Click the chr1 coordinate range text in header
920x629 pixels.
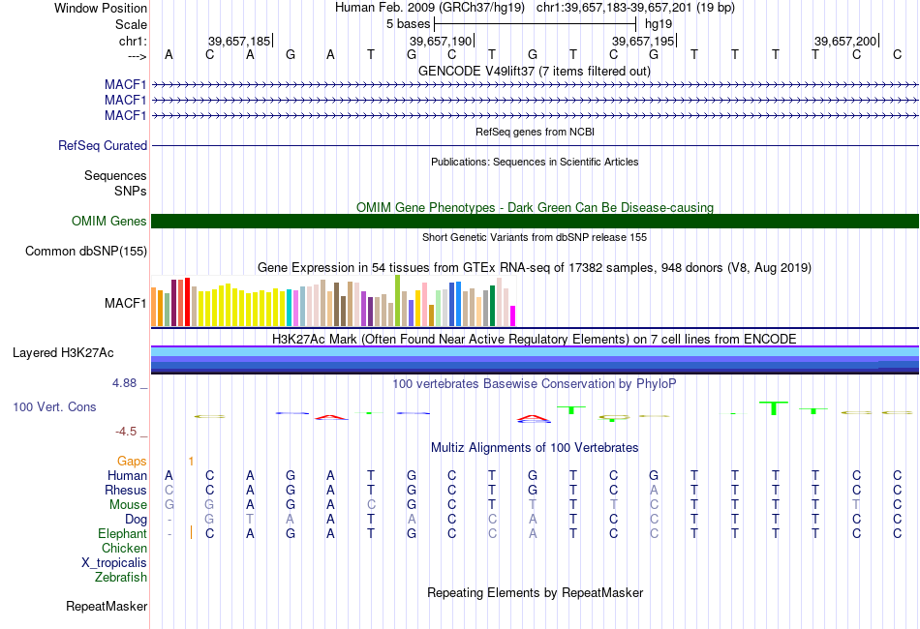pos(635,8)
